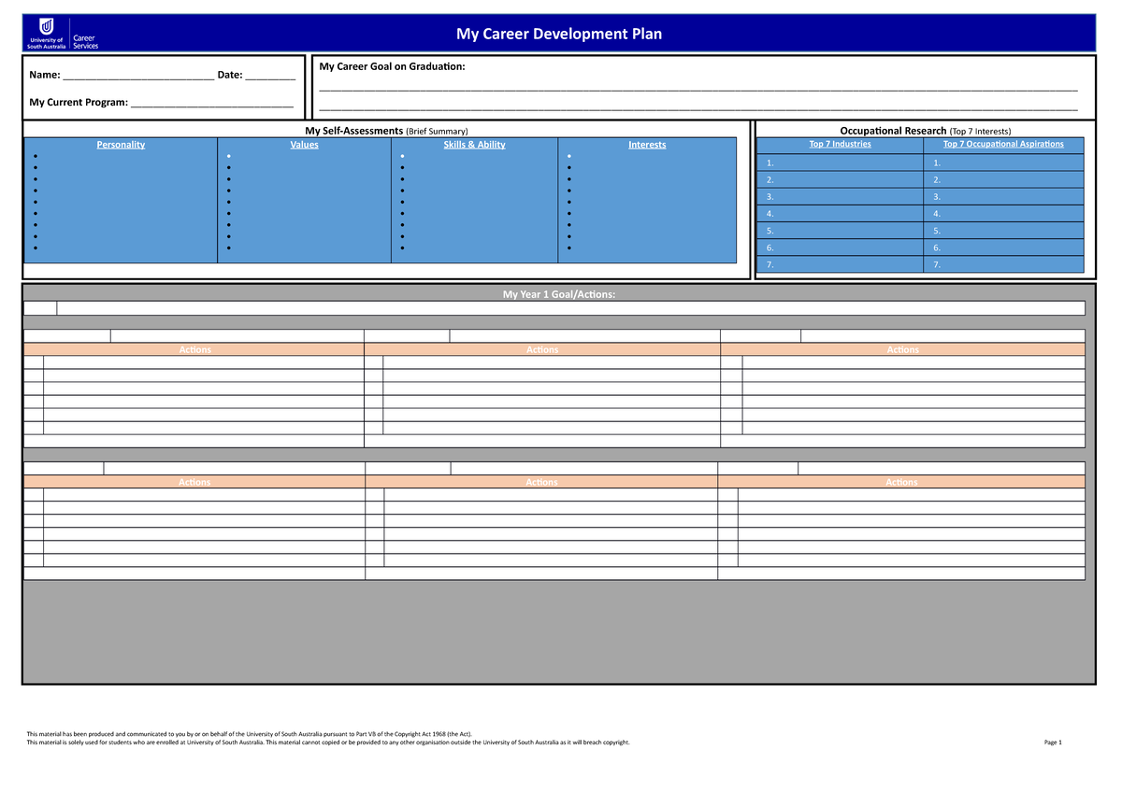
Task: Click the Values column header
Action: click(304, 144)
